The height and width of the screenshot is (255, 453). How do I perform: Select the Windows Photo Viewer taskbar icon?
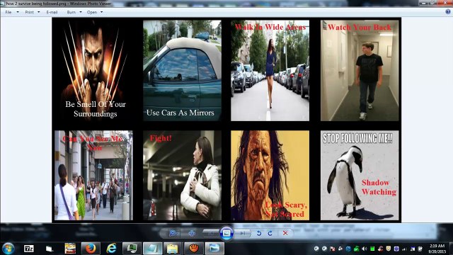tap(214, 249)
